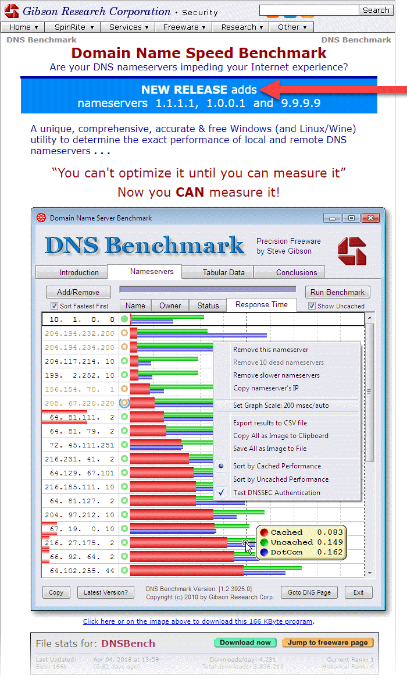
Task: Open the Home dropdown menu
Action: (x=23, y=27)
